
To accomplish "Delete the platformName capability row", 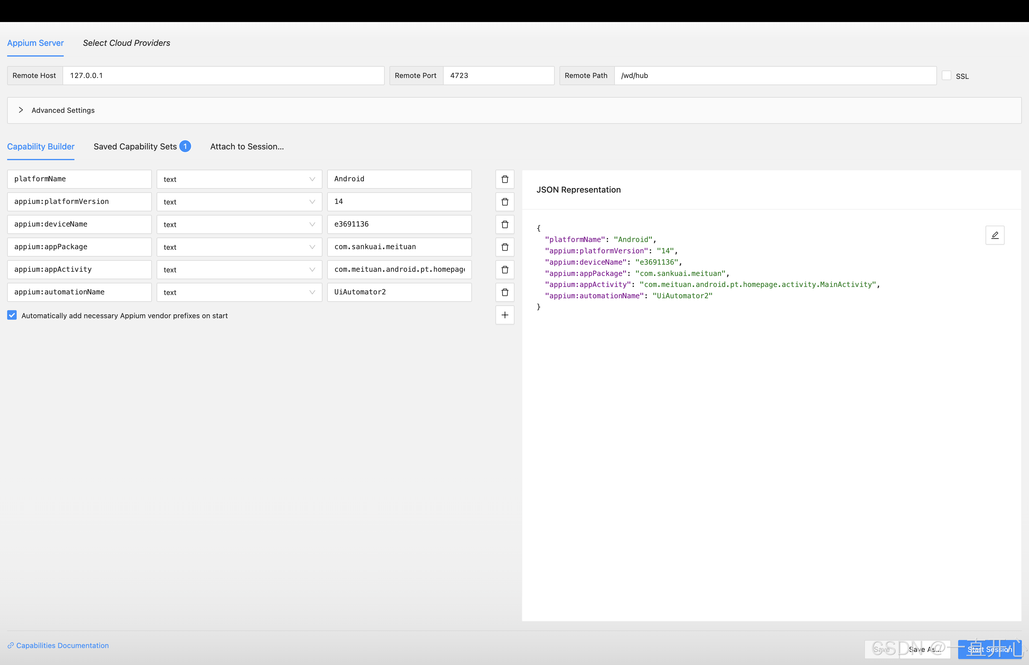I will [x=504, y=179].
